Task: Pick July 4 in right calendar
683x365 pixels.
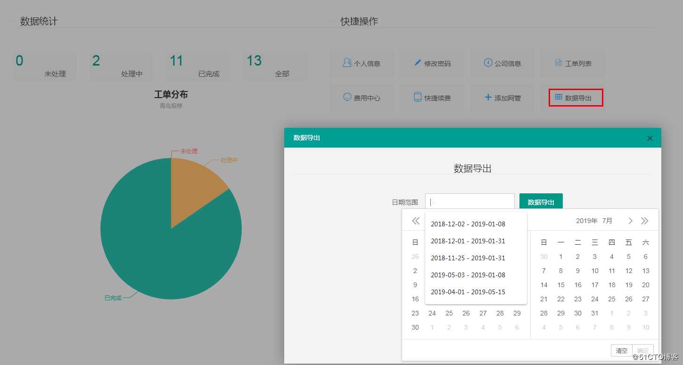Action: click(x=612, y=257)
